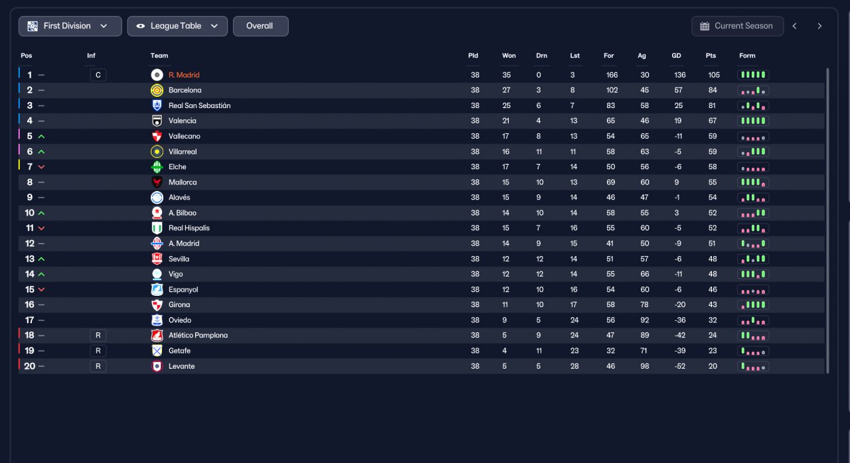Viewport: 850px width, 463px height.
Task: Click the champions 'C' info badge
Action: point(98,75)
